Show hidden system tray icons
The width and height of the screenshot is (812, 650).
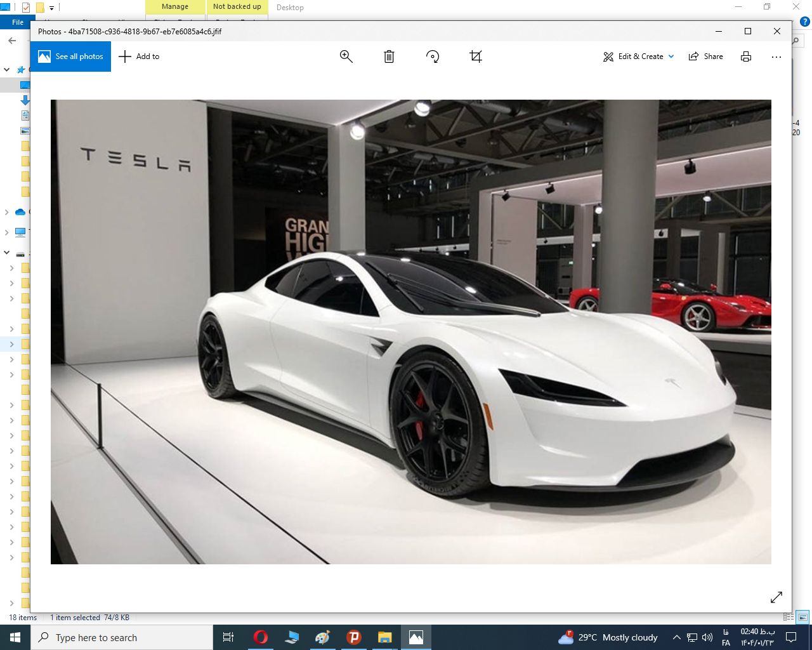pos(676,637)
